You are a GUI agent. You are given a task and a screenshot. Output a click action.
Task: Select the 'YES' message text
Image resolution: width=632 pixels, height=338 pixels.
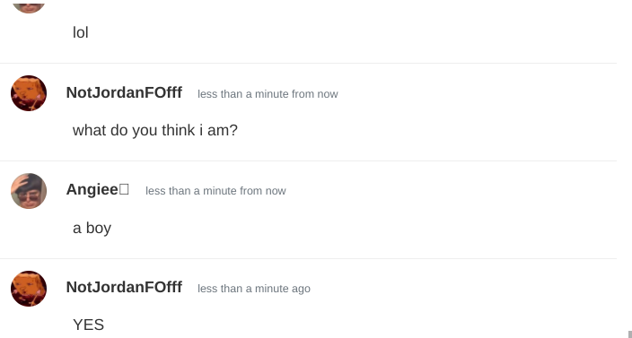pos(89,325)
